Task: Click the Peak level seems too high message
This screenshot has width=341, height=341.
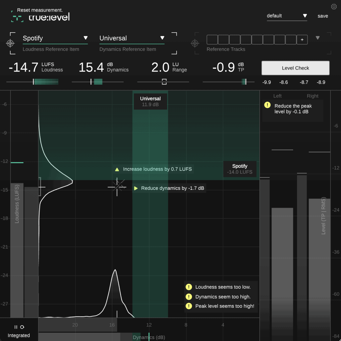Action: tap(225, 306)
